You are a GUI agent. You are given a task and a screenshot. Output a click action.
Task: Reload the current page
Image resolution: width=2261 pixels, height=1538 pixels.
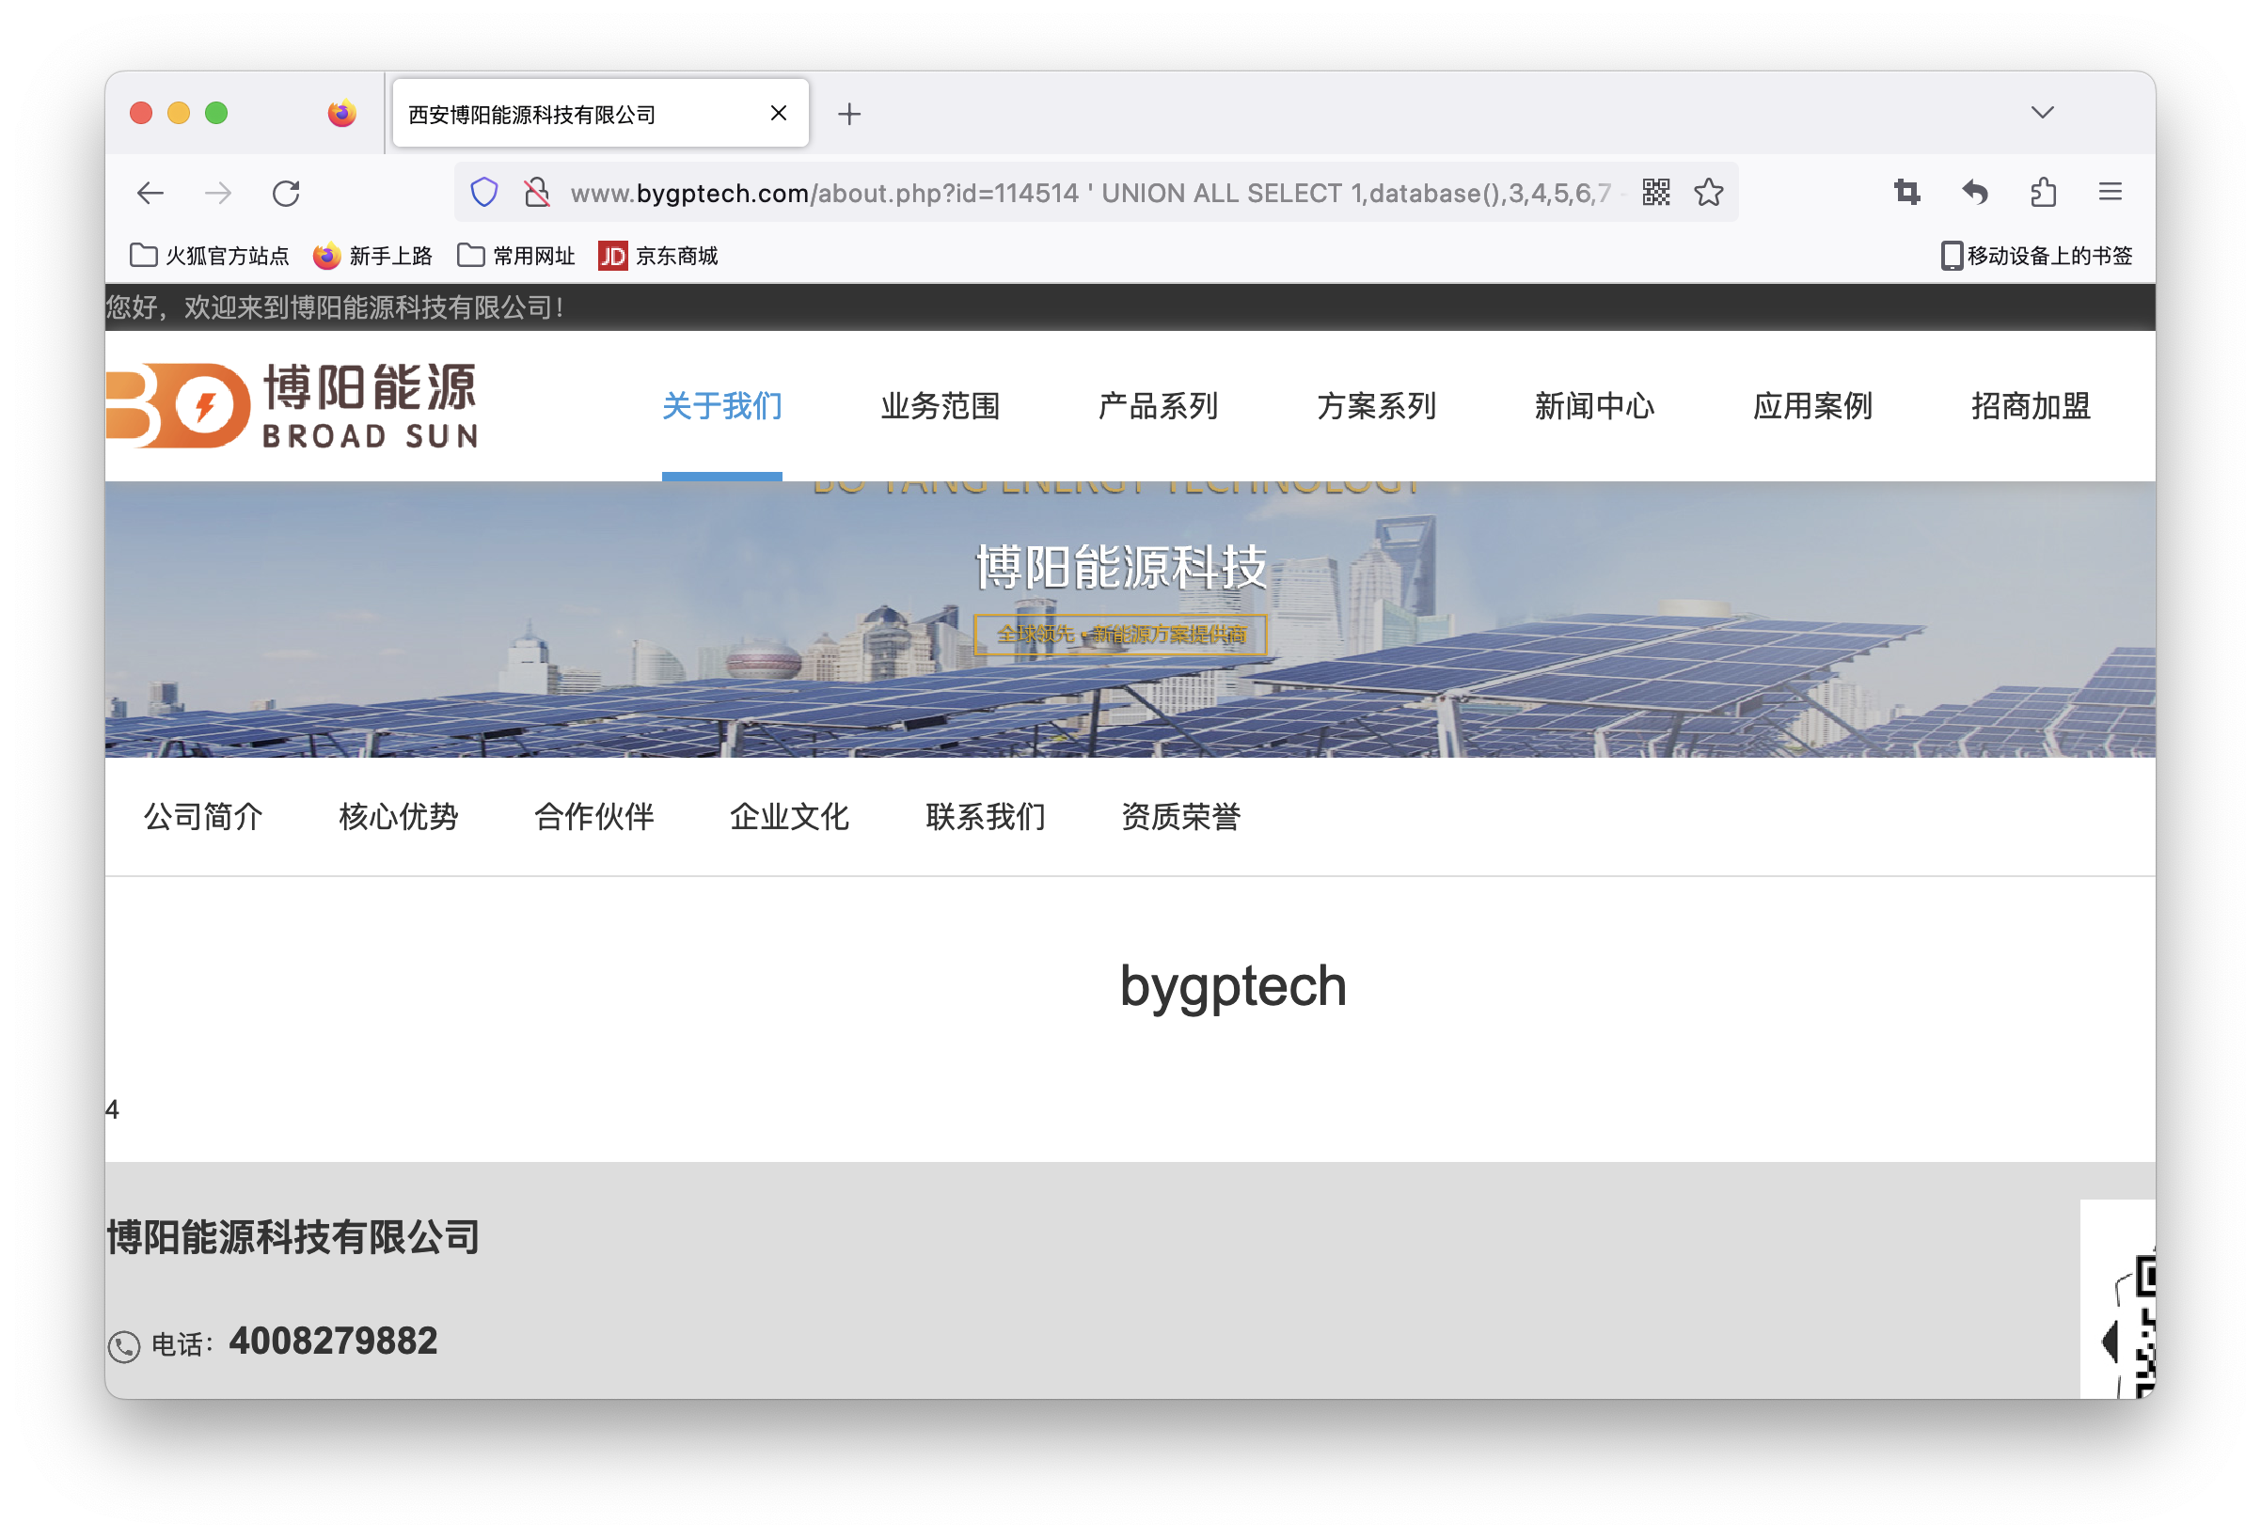tap(286, 193)
